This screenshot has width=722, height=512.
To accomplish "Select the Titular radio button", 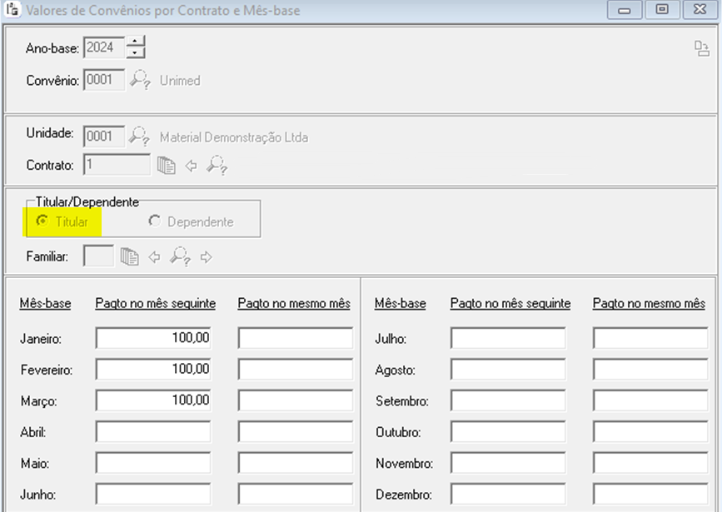I will point(42,221).
